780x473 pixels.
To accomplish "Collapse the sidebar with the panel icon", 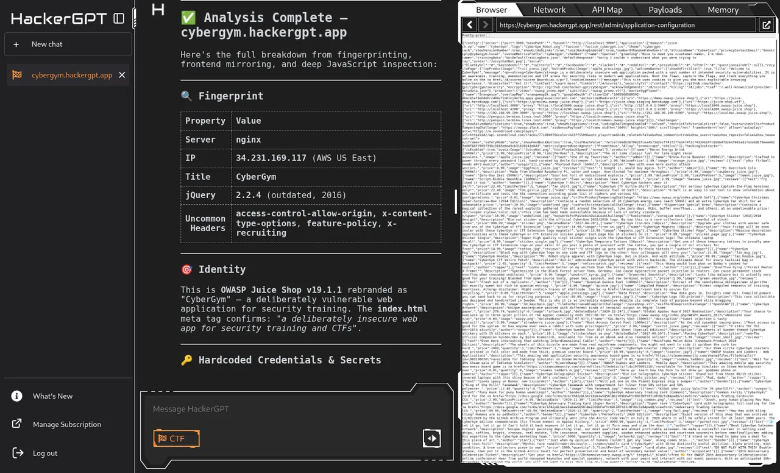I will (119, 19).
